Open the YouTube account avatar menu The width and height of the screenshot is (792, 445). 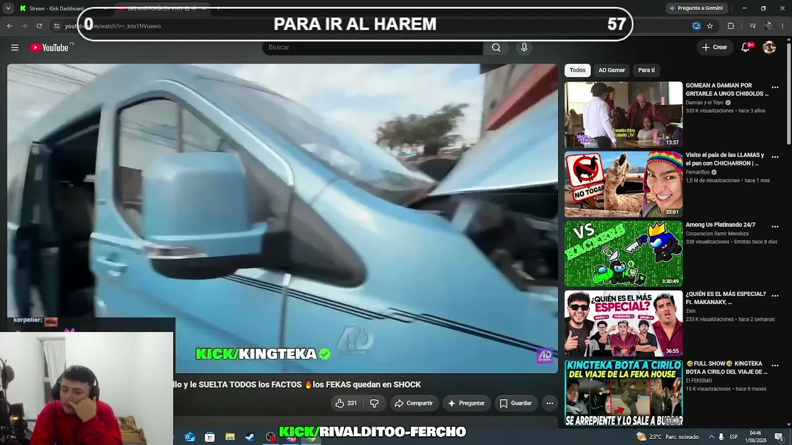click(769, 48)
